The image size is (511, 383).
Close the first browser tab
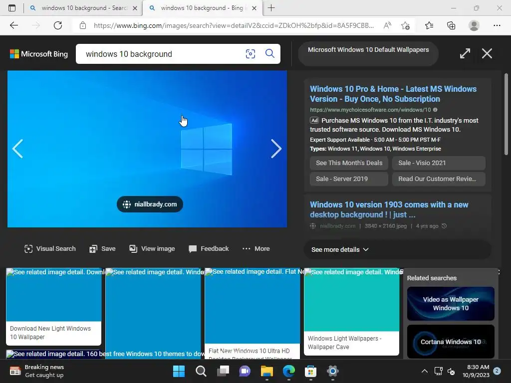pos(135,8)
